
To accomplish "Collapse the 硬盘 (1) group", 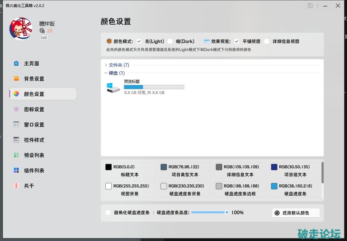I will [106, 73].
